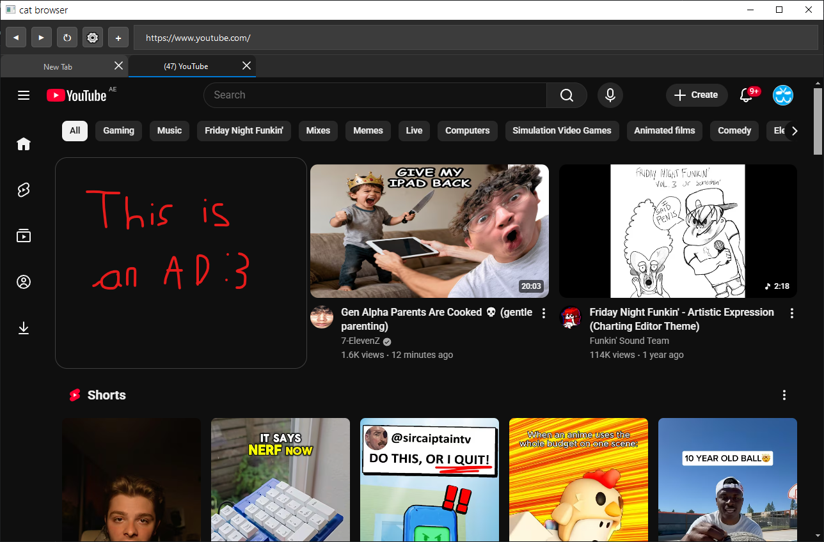Image resolution: width=824 pixels, height=542 pixels.
Task: Minimize the cat browser window
Action: tap(750, 10)
